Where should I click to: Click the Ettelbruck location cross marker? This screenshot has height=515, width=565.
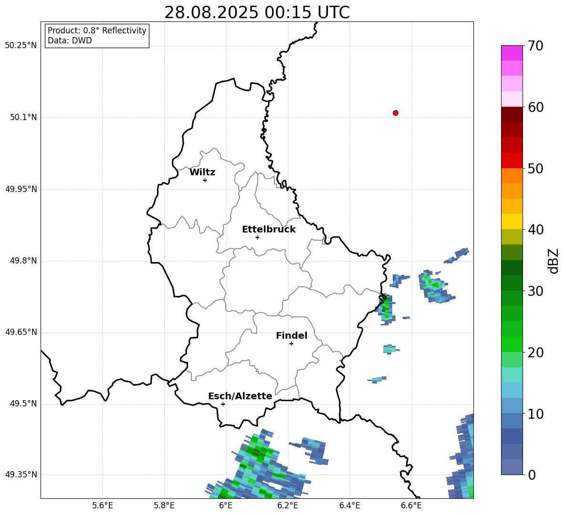coord(257,237)
